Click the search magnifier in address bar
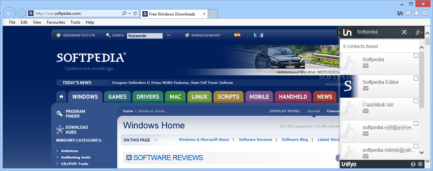 click(124, 14)
